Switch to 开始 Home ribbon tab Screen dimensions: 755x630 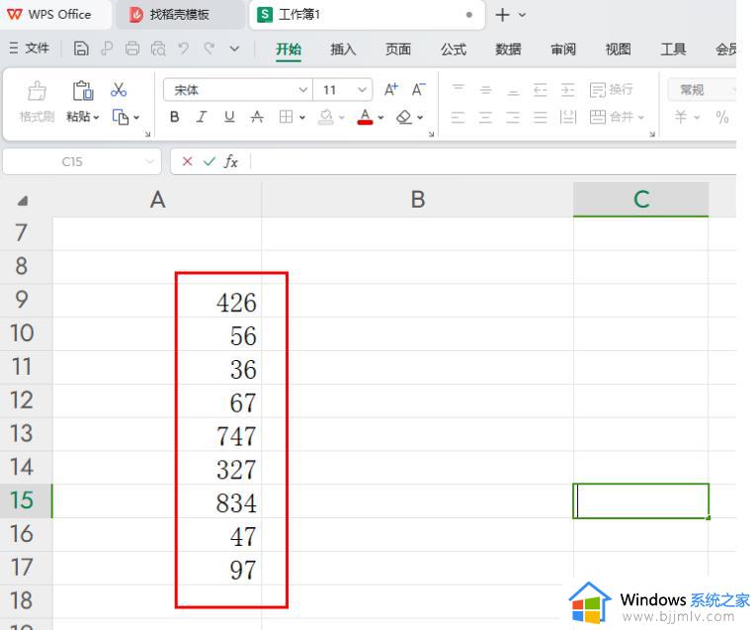click(x=289, y=49)
